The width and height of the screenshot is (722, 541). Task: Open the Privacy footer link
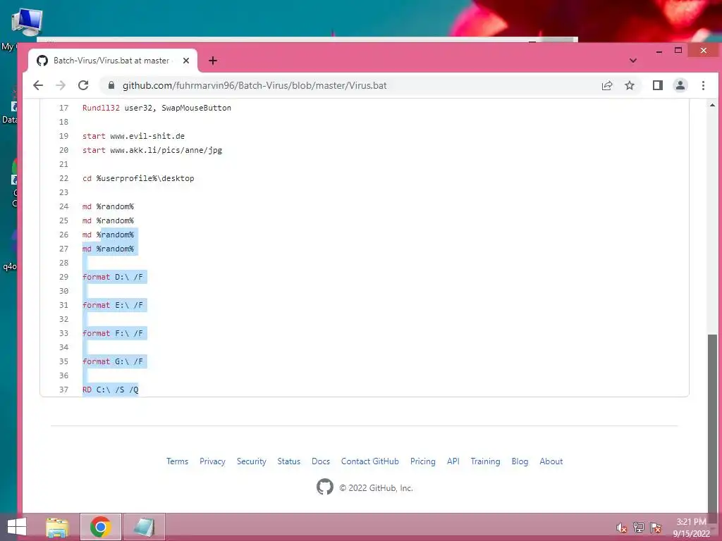click(x=212, y=461)
